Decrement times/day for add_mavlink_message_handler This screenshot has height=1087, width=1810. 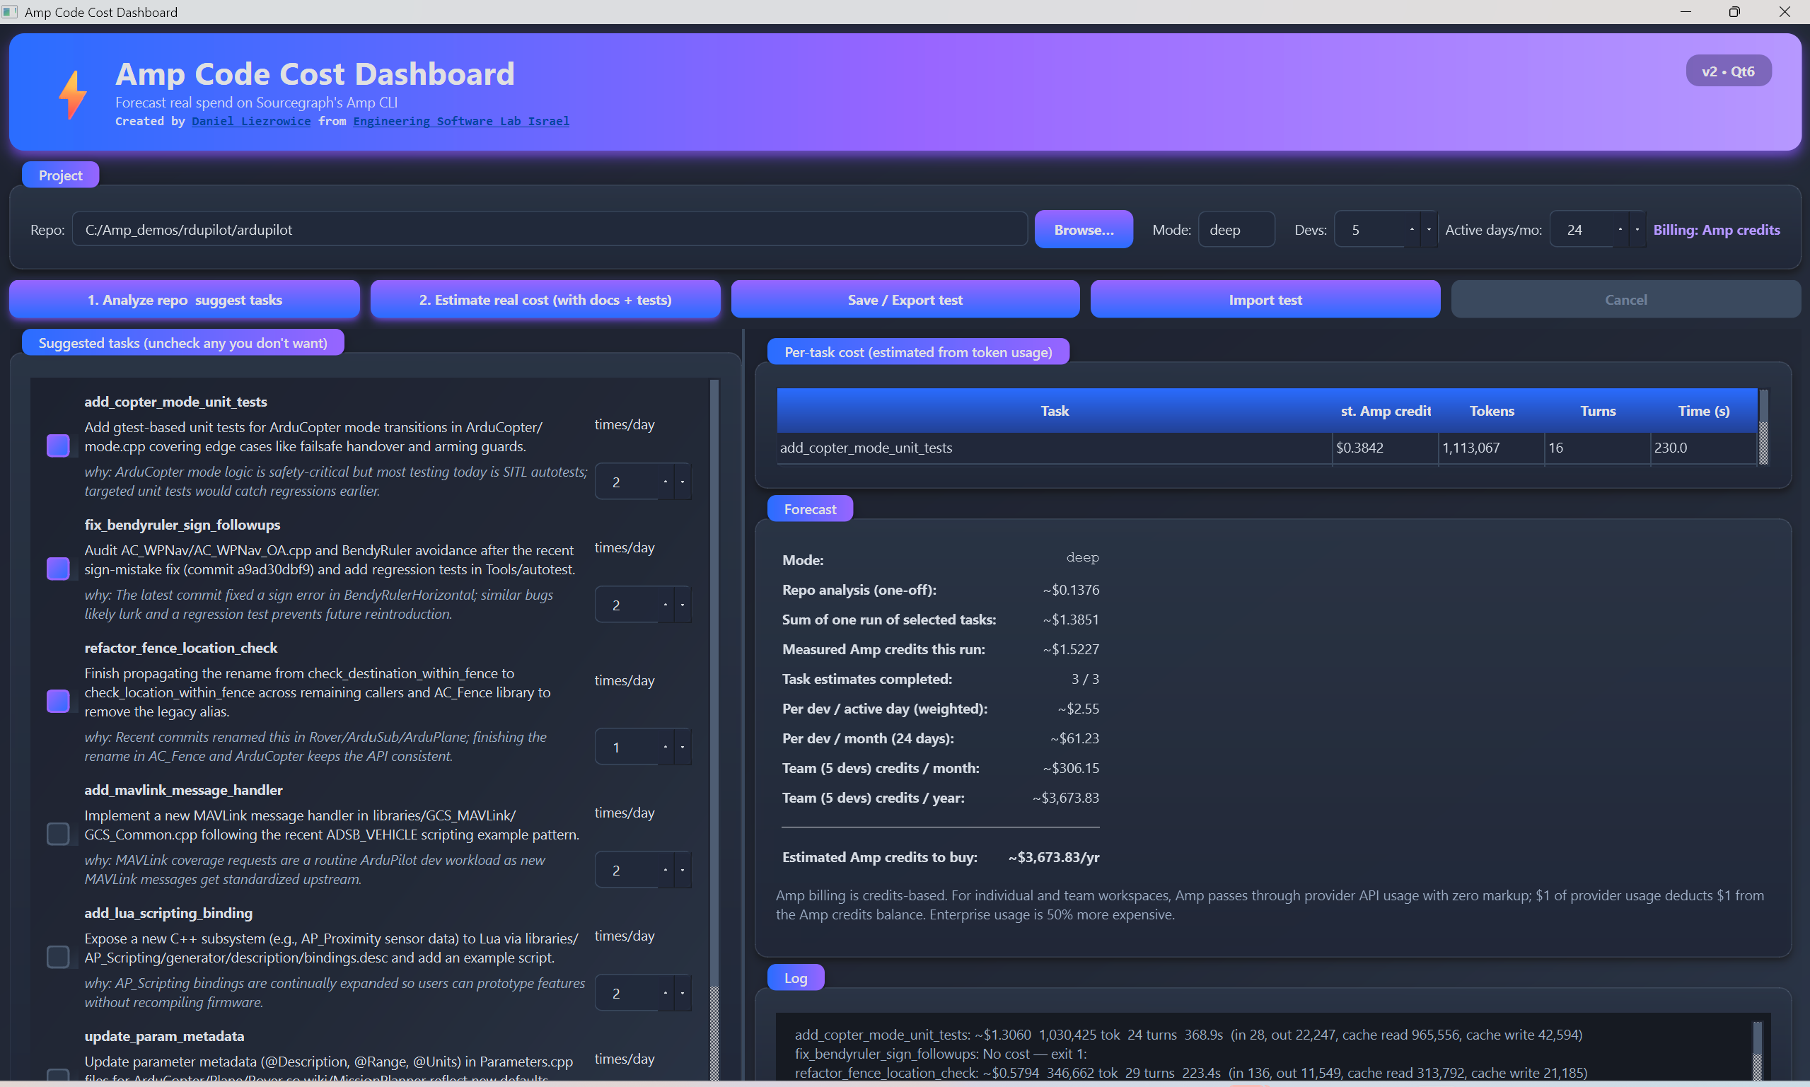(682, 870)
